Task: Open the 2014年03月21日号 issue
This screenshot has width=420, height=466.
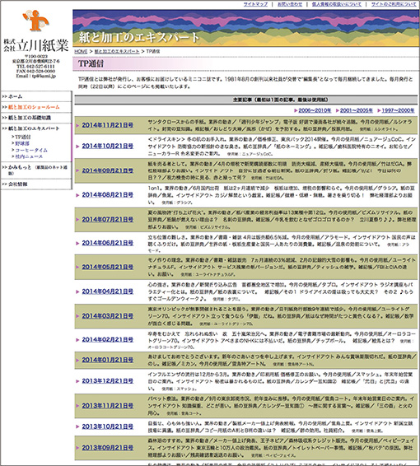Action: point(108,316)
